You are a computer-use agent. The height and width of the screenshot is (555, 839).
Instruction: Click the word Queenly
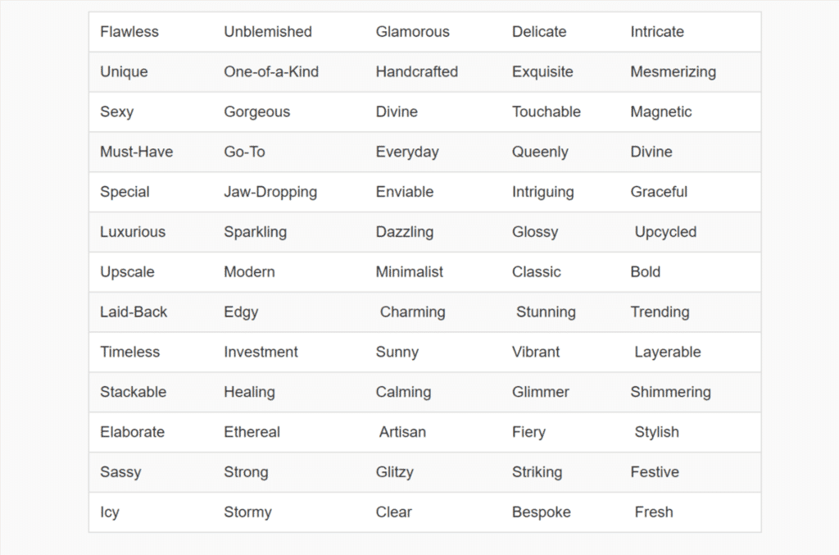point(540,152)
